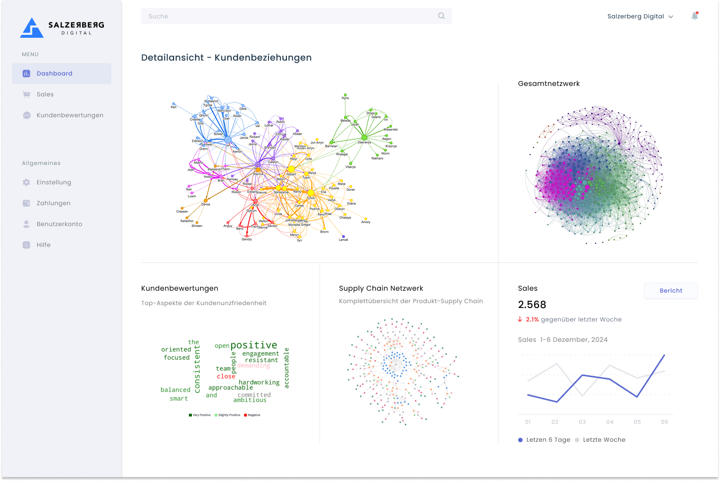Click the Dashboard bar chart icon
This screenshot has height=481, width=720.
click(x=26, y=74)
